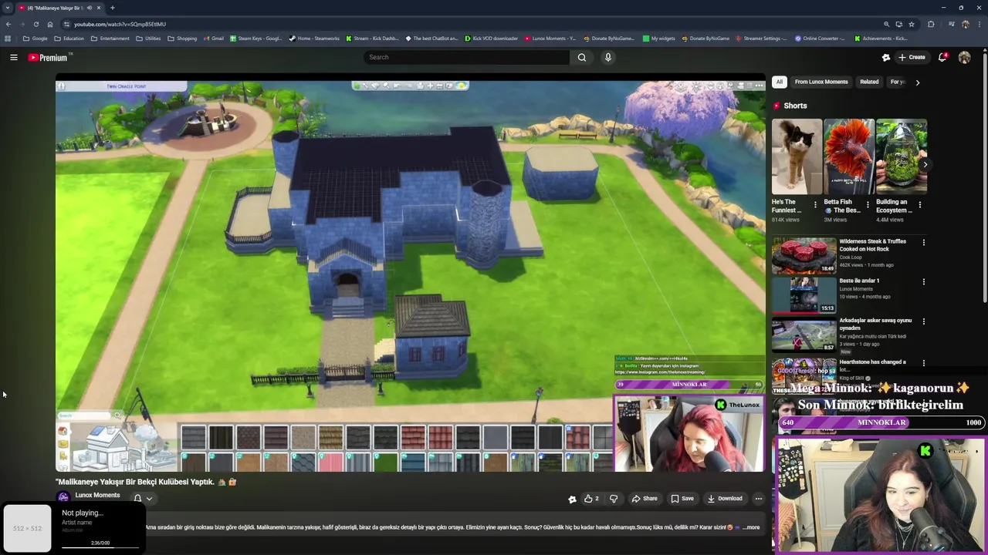Click the YouTube page scrollbar
This screenshot has height=555, width=988.
[985, 177]
